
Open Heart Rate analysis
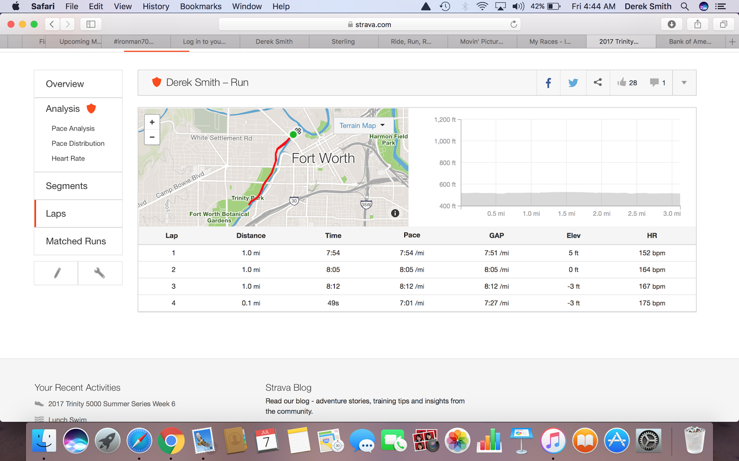point(68,159)
